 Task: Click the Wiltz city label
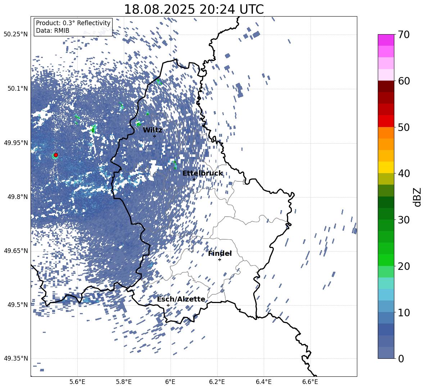pyautogui.click(x=153, y=130)
